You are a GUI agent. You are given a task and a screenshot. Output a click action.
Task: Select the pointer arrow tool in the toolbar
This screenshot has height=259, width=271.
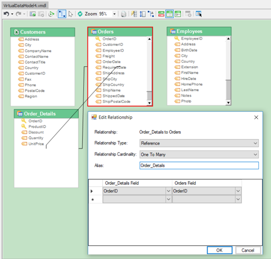[x=71, y=14]
